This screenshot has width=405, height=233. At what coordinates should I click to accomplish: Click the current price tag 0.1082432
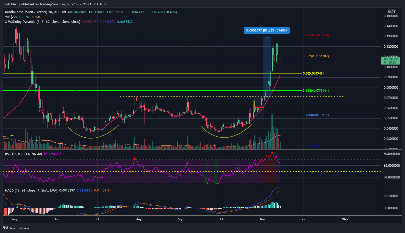pos(391,59)
